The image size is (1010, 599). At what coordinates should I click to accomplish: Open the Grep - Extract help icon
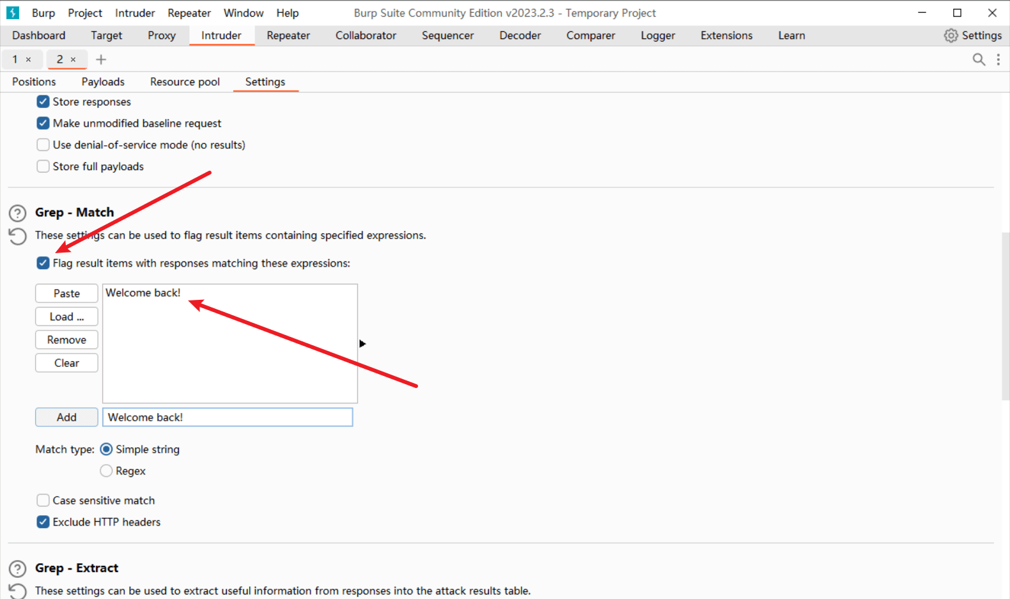[17, 568]
